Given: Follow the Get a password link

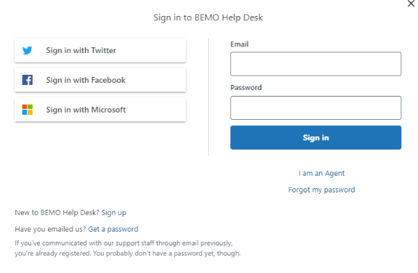Looking at the screenshot, I should click(x=113, y=229).
